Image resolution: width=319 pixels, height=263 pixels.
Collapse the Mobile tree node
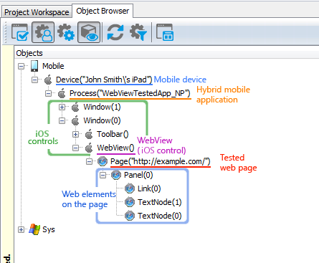click(22, 66)
